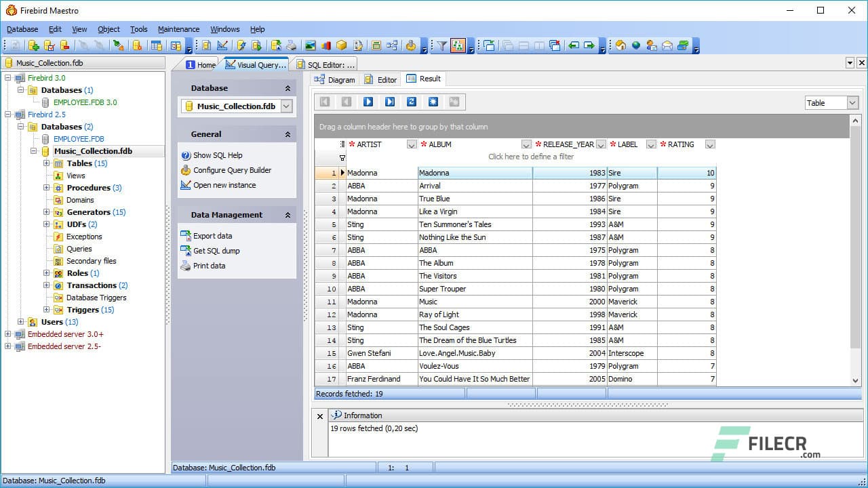Screen dimensions: 868x488
Task: Click the Last record navigation button
Action: (390, 102)
